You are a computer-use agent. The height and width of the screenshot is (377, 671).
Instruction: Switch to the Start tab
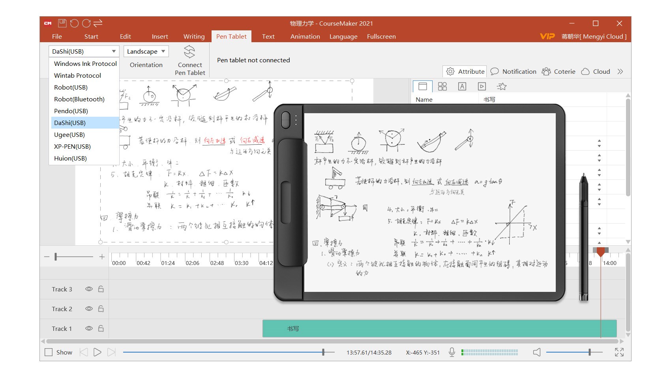(91, 36)
